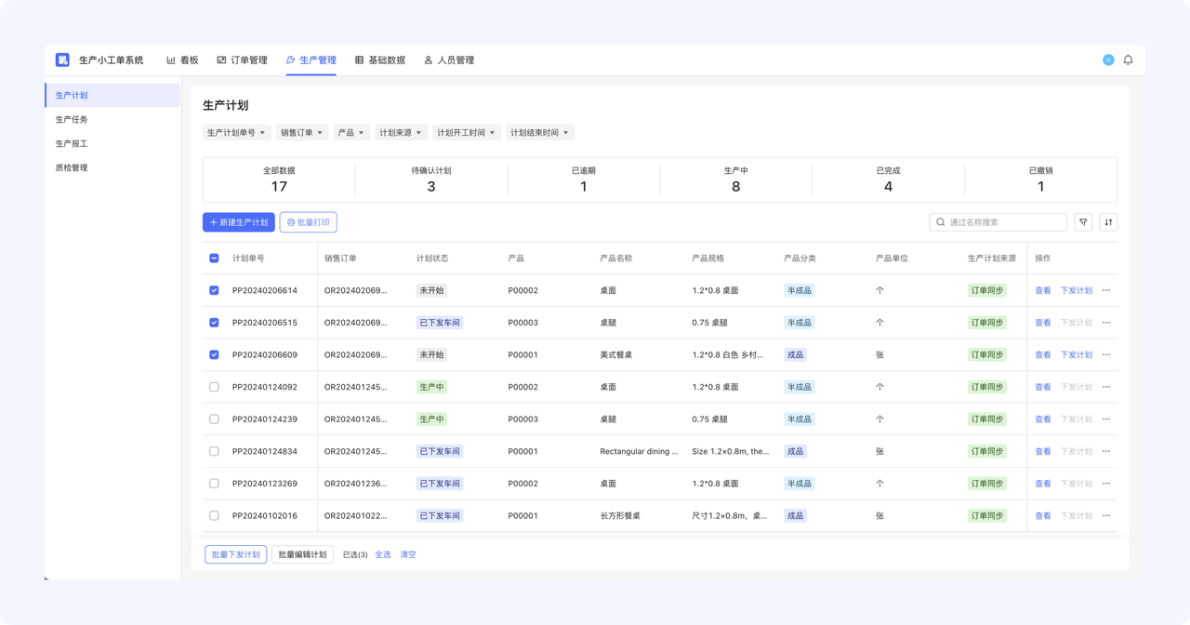This screenshot has height=625, width=1190.
Task: Click into the 通过名称搜索 search field
Action: point(998,222)
